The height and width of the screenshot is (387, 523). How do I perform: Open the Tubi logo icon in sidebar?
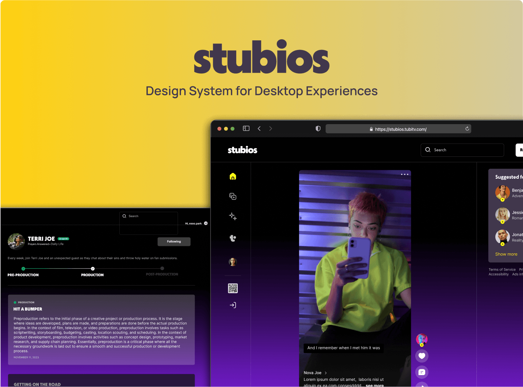coord(233,238)
